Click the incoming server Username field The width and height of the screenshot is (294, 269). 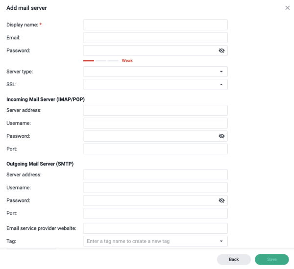[155, 123]
